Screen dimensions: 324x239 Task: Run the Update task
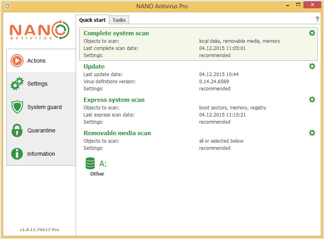94,67
